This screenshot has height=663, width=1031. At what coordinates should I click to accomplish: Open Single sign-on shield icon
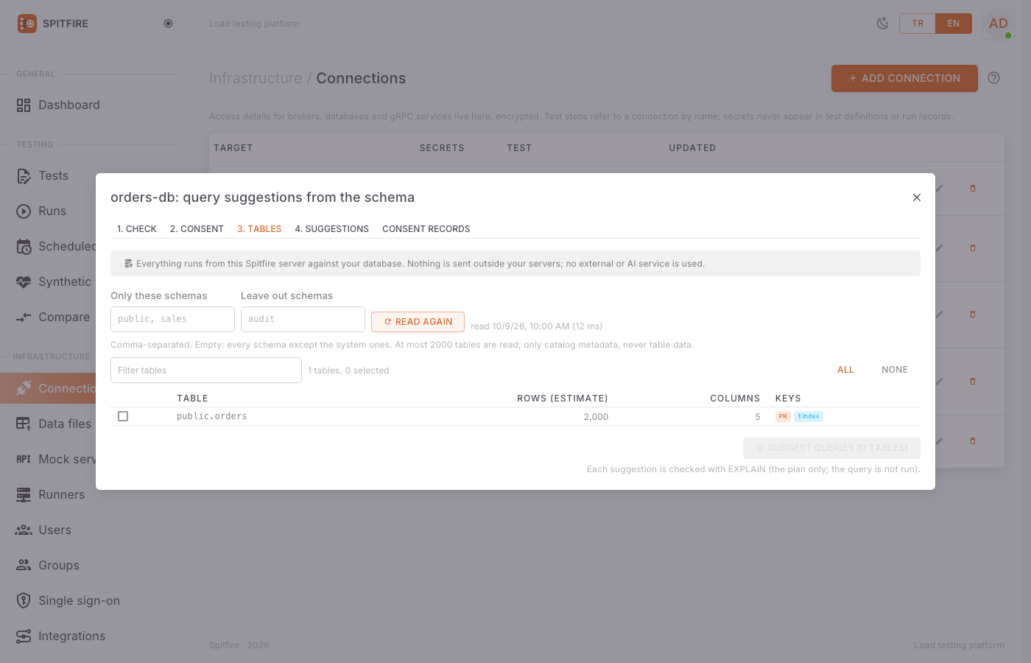pyautogui.click(x=24, y=601)
